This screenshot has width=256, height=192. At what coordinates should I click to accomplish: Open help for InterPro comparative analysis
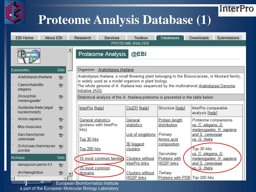(212, 113)
